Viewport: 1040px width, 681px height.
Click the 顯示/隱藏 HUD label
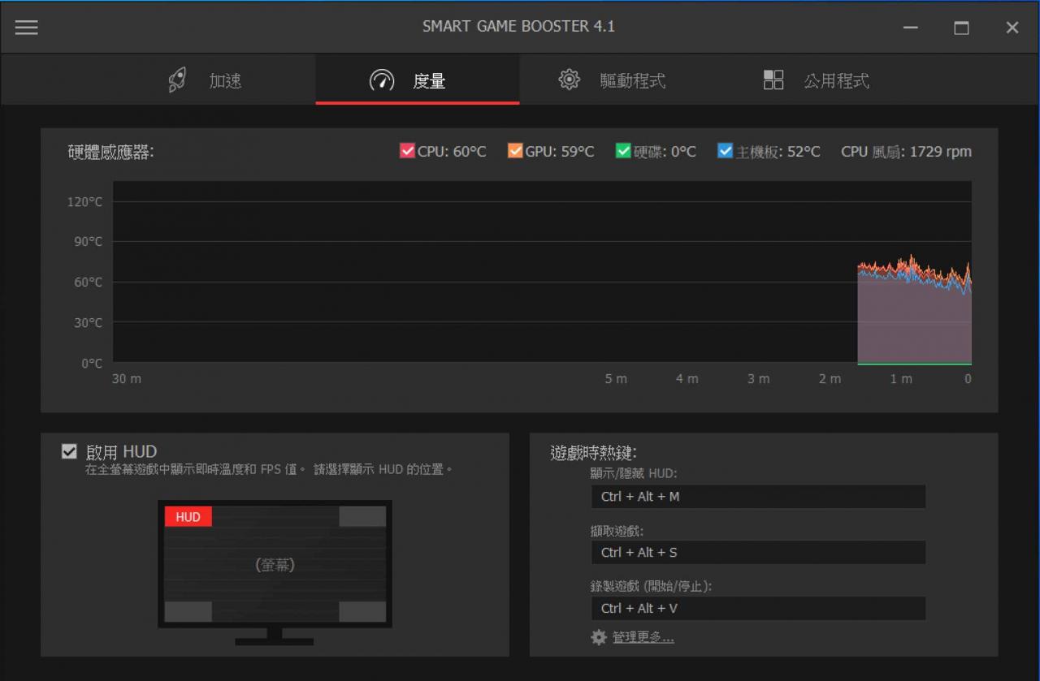(x=634, y=473)
